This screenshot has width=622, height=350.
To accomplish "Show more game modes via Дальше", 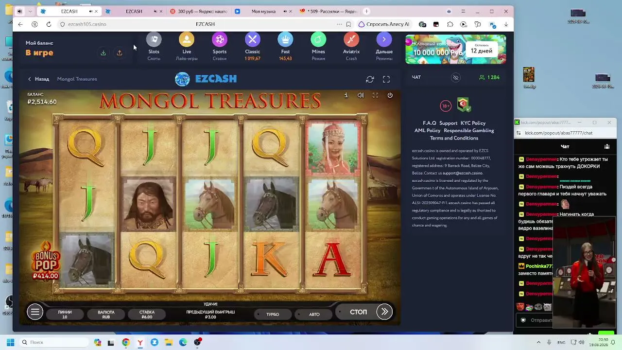I will (384, 39).
